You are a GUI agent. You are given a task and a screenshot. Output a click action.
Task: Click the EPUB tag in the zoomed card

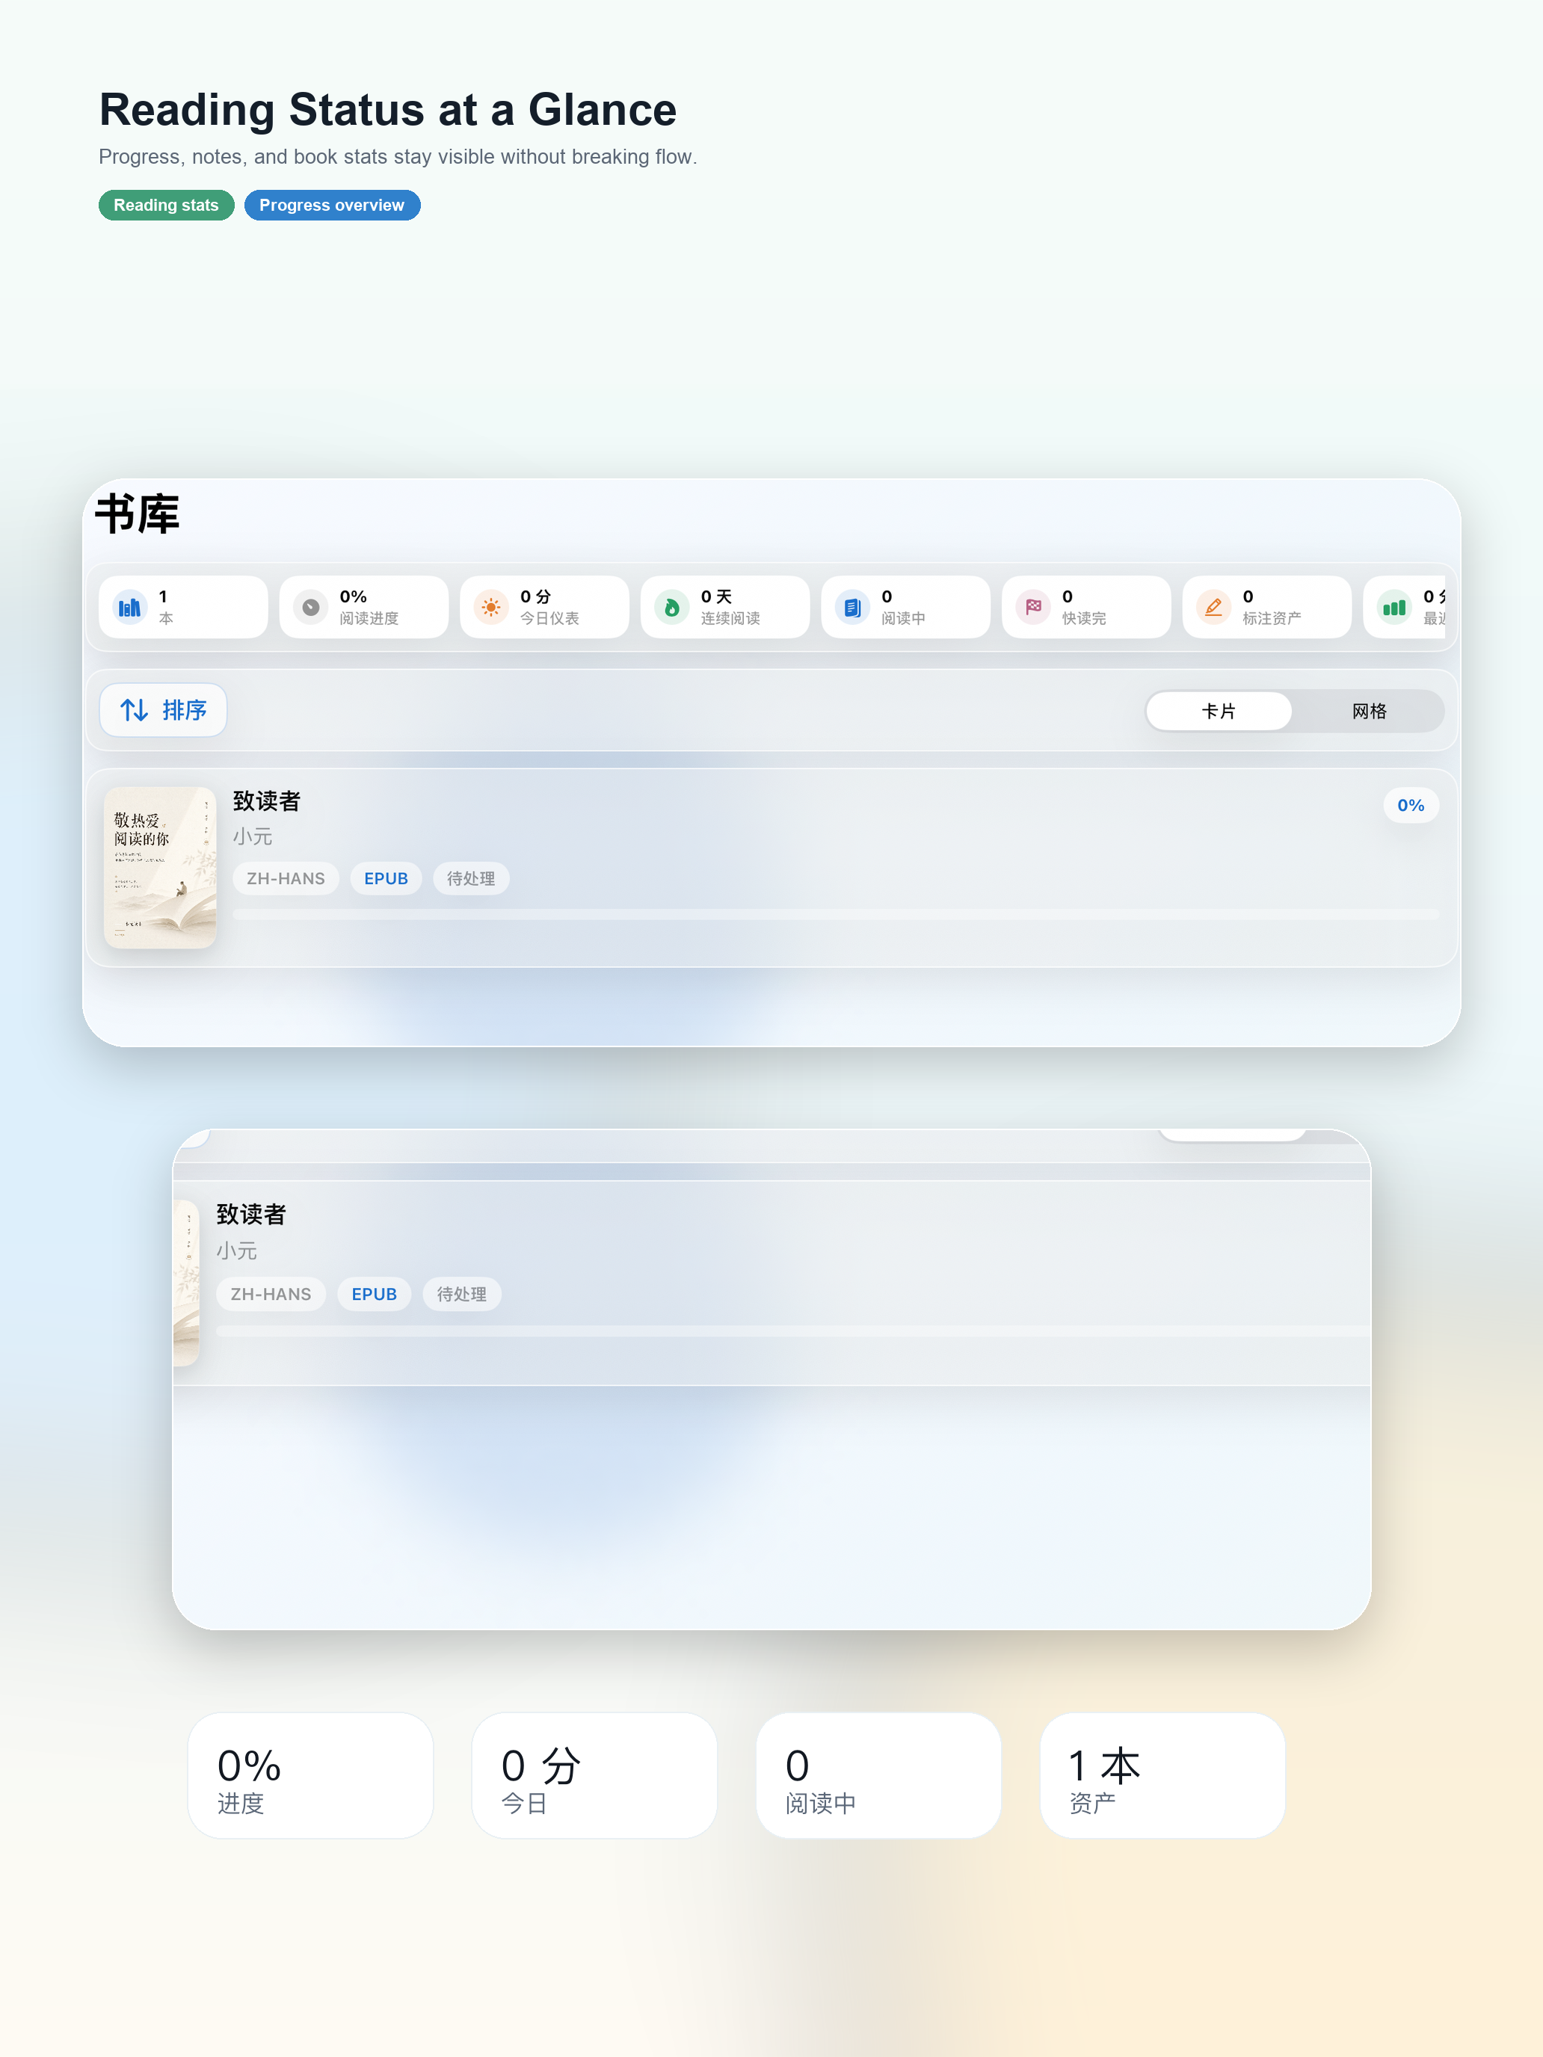pyautogui.click(x=374, y=1295)
